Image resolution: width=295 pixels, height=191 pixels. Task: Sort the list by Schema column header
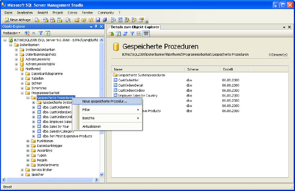[202, 69]
